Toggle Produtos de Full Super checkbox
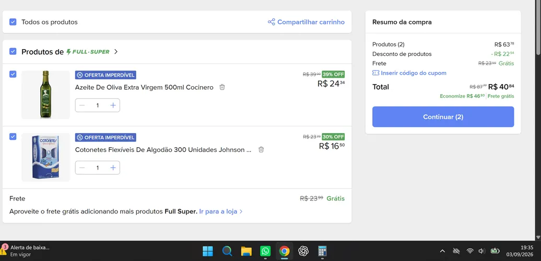 tap(13, 52)
